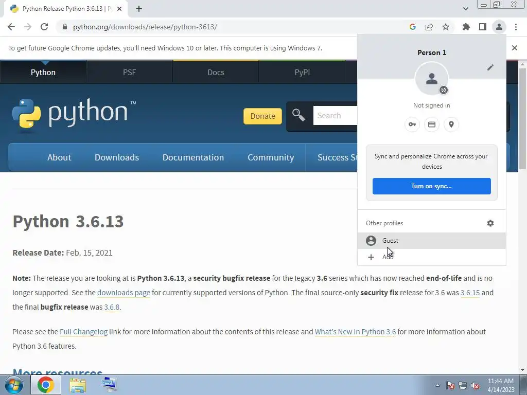Open the Windows Start menu
The width and height of the screenshot is (527, 395).
[14, 385]
